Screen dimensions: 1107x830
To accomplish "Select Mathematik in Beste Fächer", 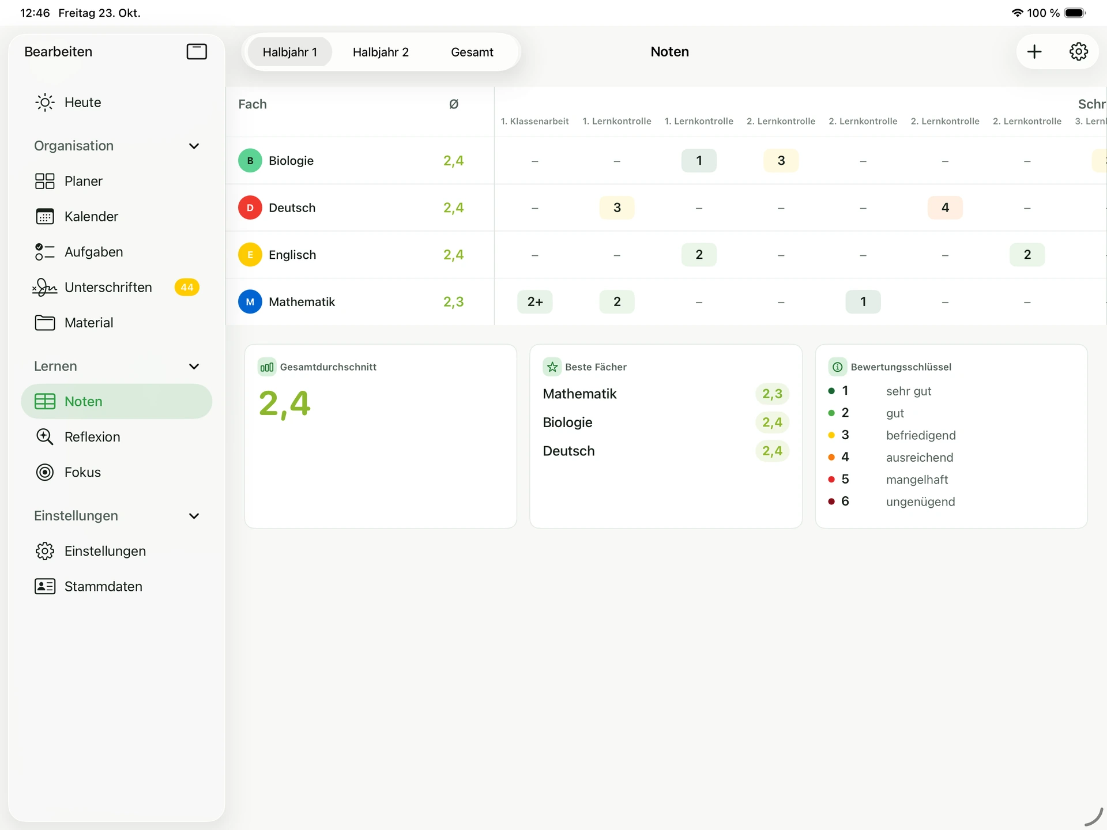I will (x=579, y=394).
